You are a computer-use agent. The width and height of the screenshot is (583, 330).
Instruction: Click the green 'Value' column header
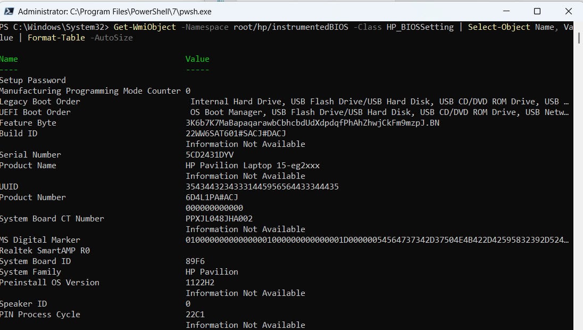click(197, 59)
